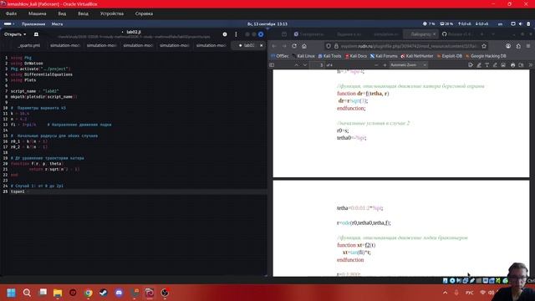Screen dimensions: 535x301
Task: Close the lab02 editor tab
Action: (x=262, y=45)
